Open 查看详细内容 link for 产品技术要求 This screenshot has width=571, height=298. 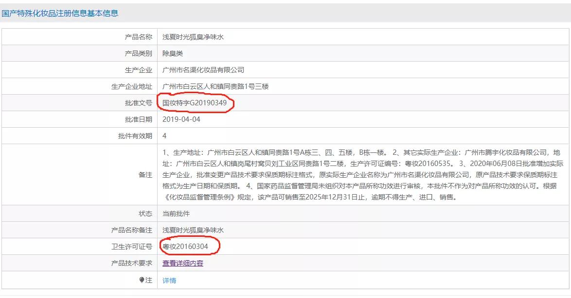[x=182, y=263]
